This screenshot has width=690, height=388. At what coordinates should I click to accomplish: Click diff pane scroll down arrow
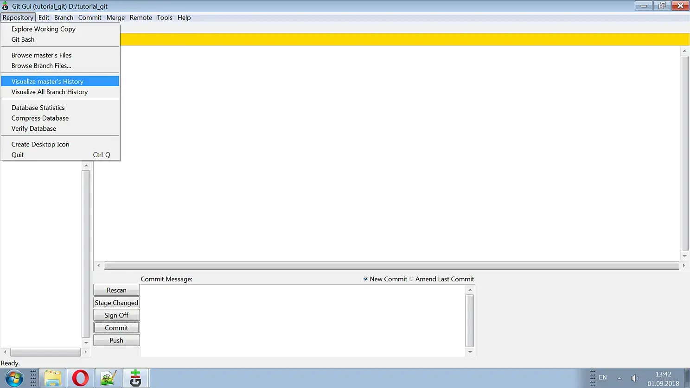tap(684, 256)
